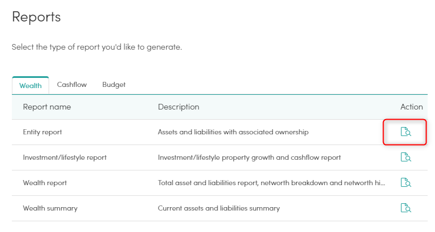The image size is (435, 232).
Task: Select the Investment/lifestyle report row name
Action: tap(64, 157)
